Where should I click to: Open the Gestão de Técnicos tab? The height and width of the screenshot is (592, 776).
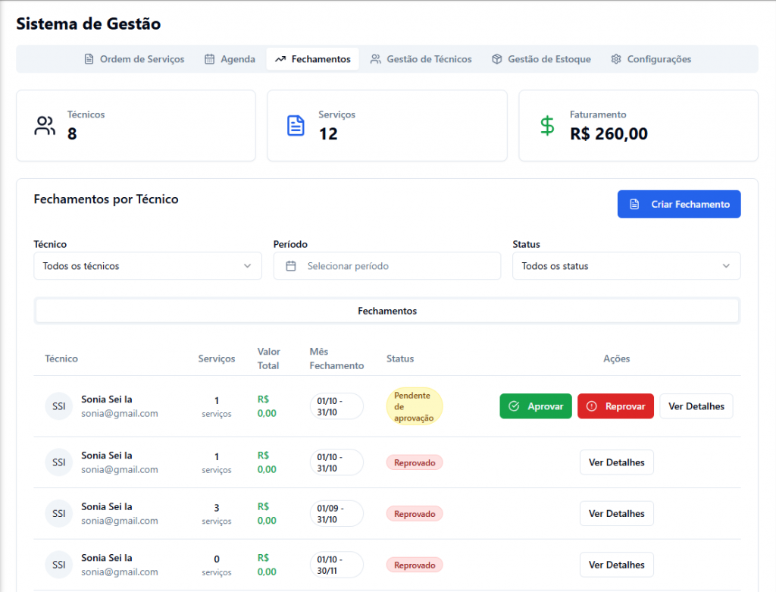[x=421, y=59]
